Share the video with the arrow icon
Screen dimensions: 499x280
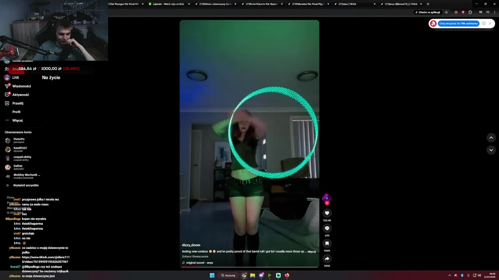(x=327, y=259)
